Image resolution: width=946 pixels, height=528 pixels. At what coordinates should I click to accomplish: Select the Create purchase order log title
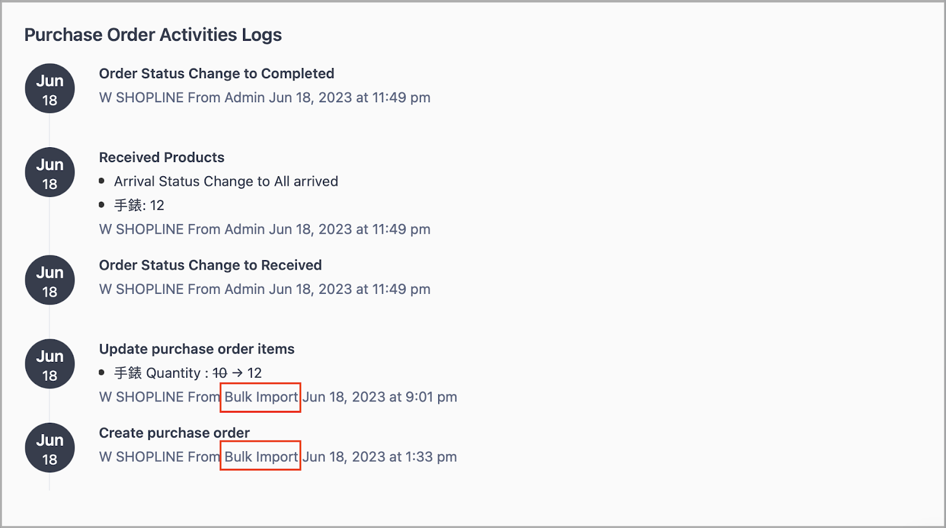174,432
